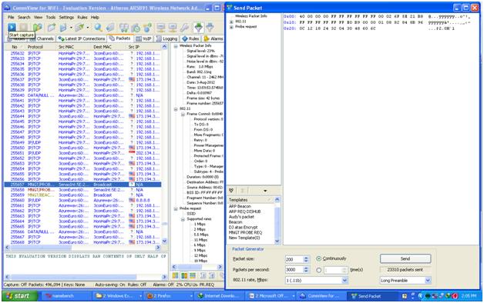Select the New Template(0) template

tap(244, 238)
